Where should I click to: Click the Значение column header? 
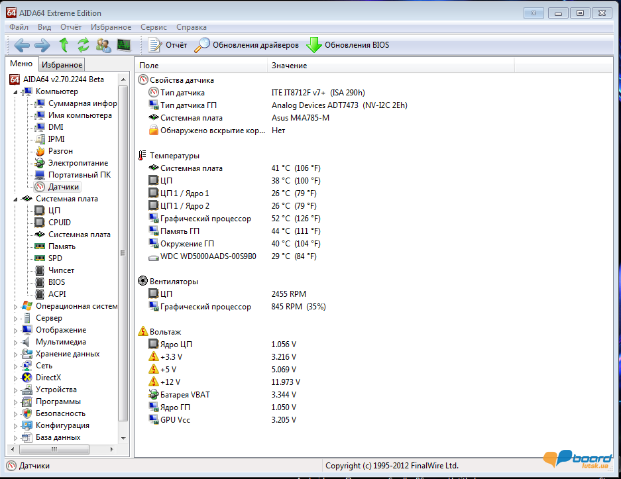(x=289, y=66)
